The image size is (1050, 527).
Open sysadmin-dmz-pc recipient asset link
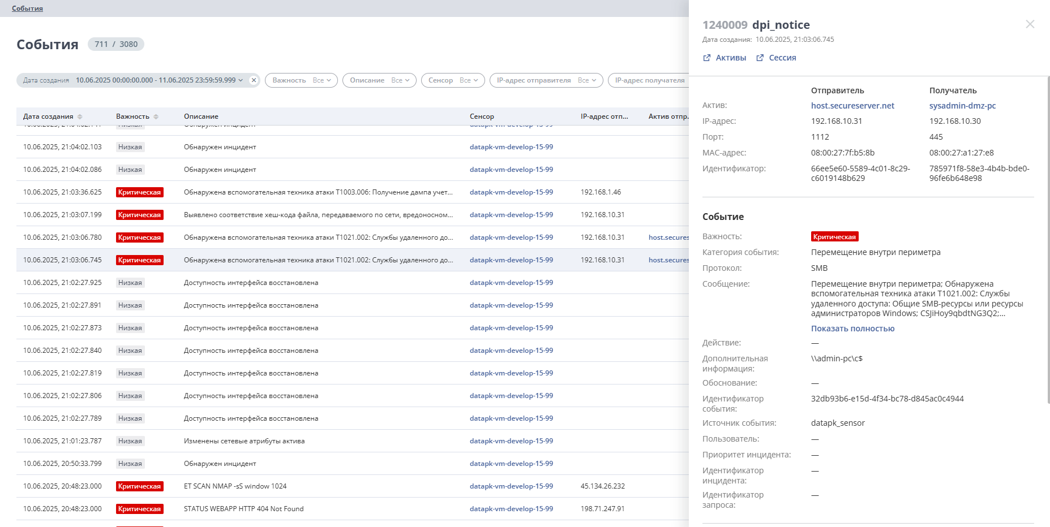coord(962,106)
